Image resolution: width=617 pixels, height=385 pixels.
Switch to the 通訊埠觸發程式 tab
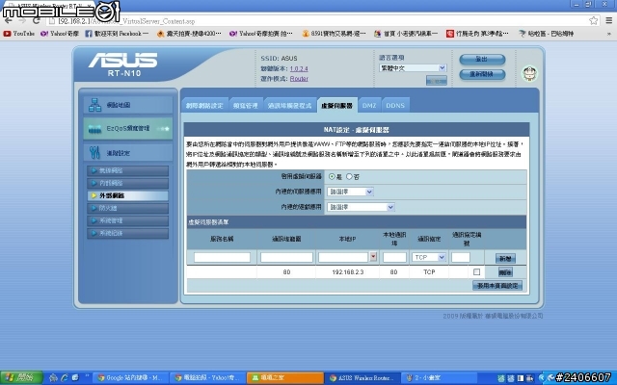click(x=290, y=105)
